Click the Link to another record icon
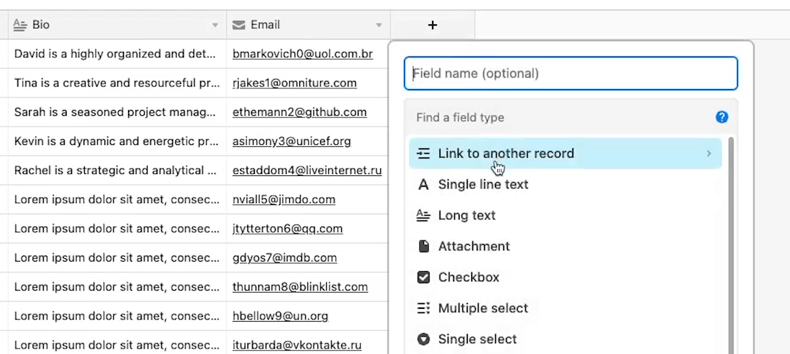The width and height of the screenshot is (790, 354). coord(424,153)
